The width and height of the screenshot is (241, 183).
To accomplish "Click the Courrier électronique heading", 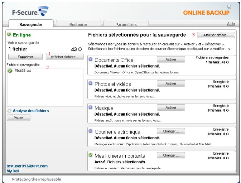I will [x=118, y=132].
